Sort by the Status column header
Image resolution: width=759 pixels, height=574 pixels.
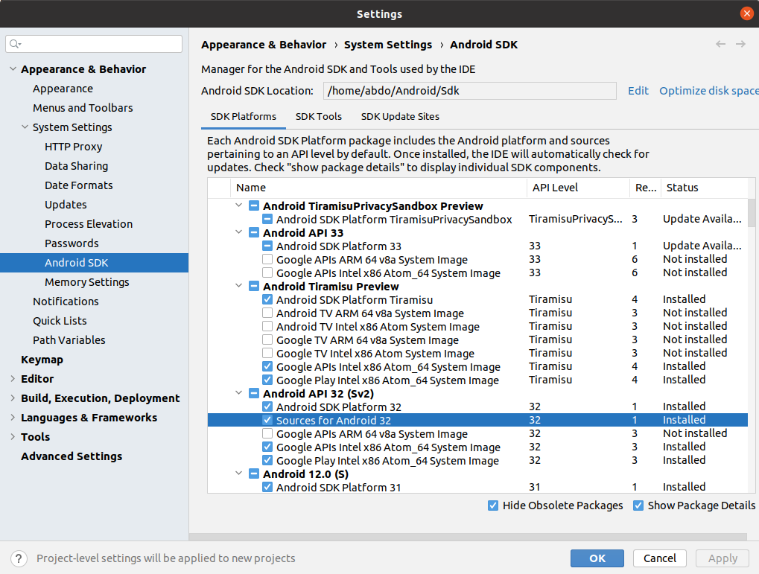point(704,188)
